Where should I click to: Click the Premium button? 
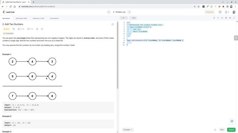[210, 12]
